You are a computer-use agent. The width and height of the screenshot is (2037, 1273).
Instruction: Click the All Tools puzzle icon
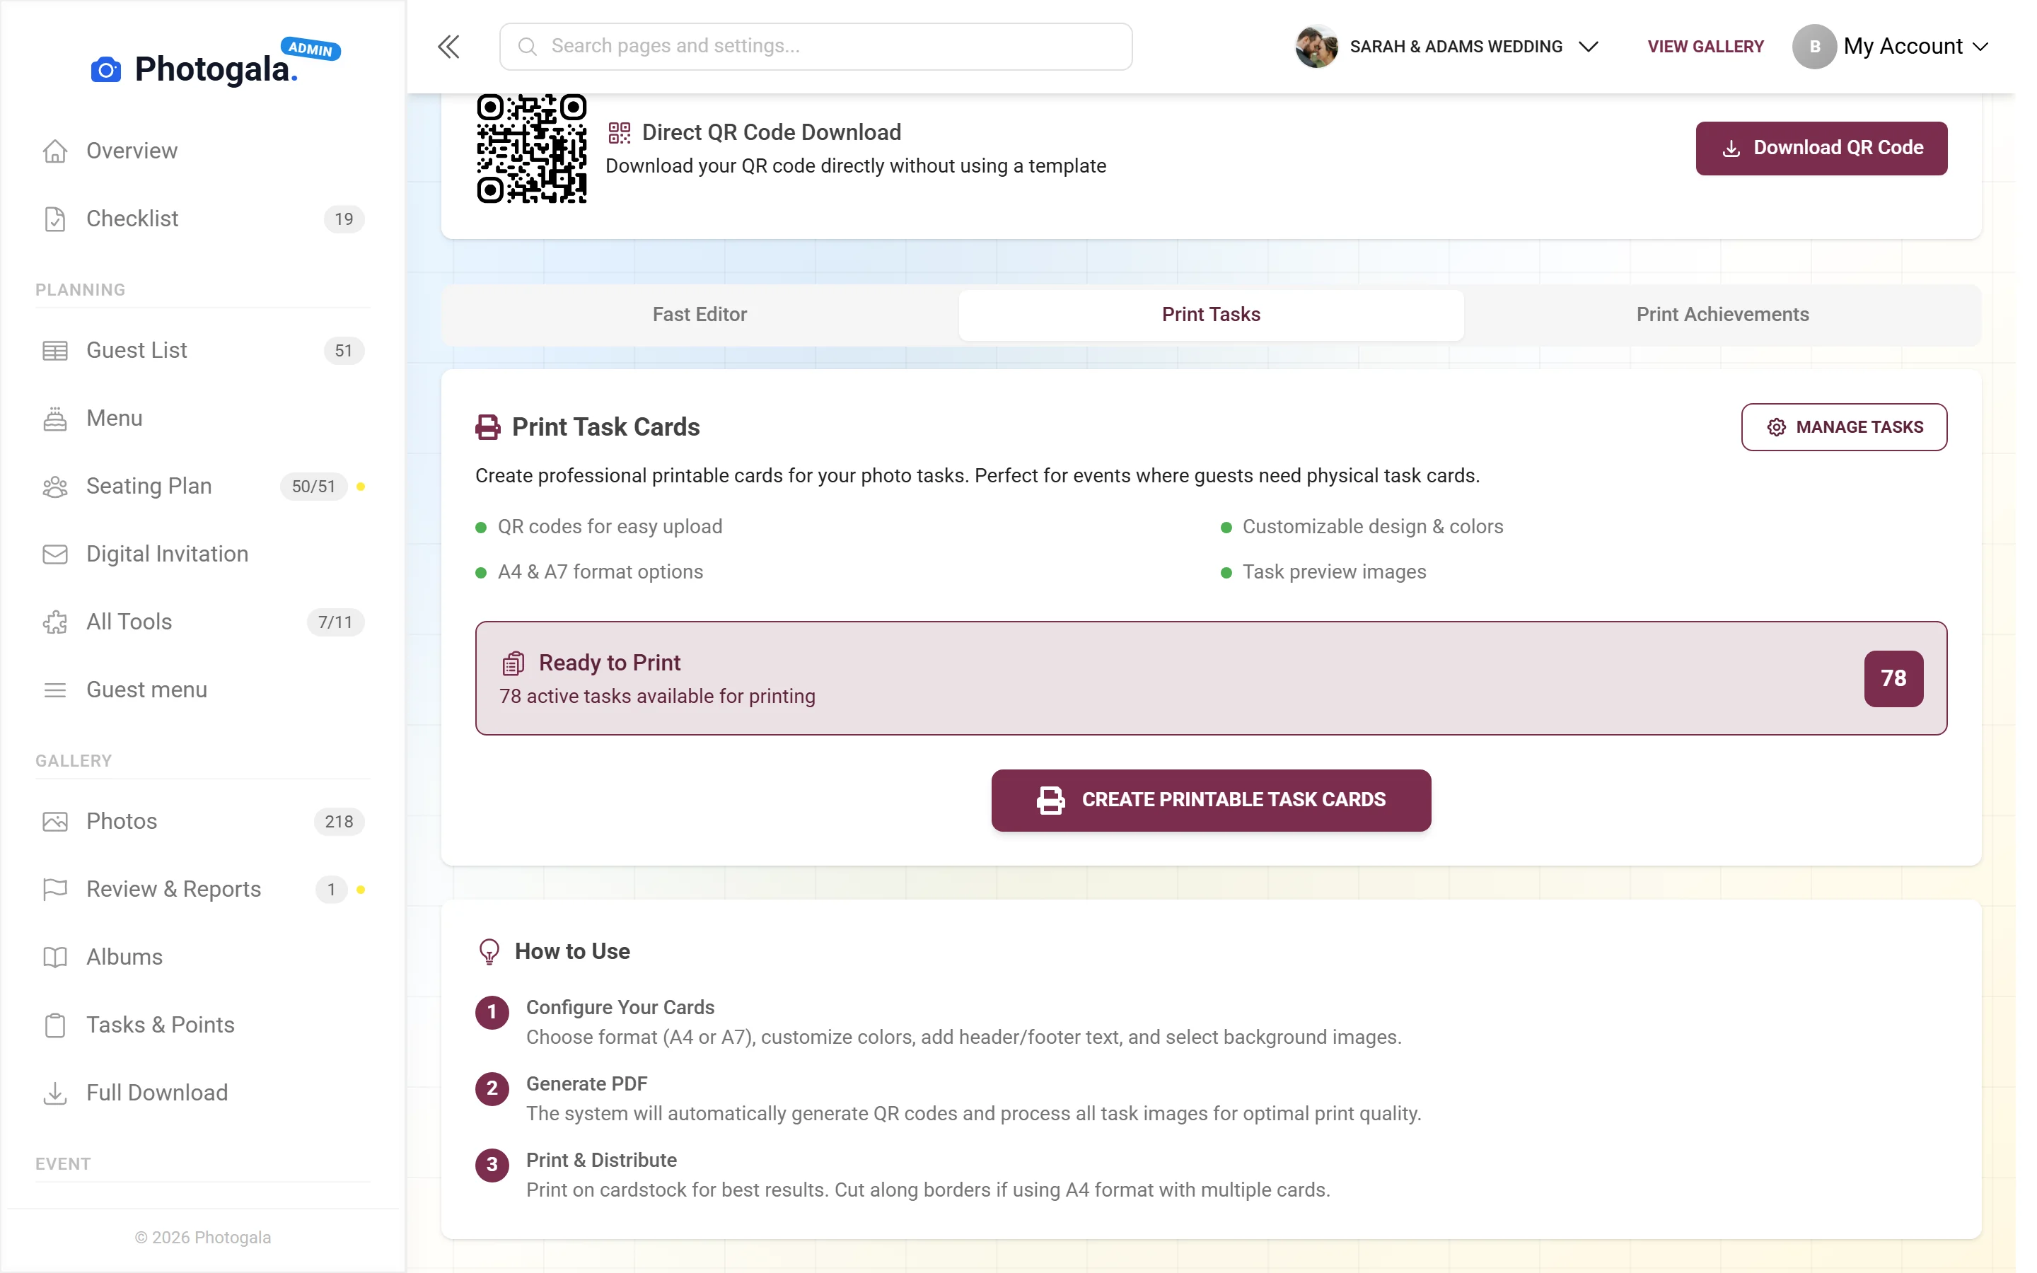click(x=54, y=622)
